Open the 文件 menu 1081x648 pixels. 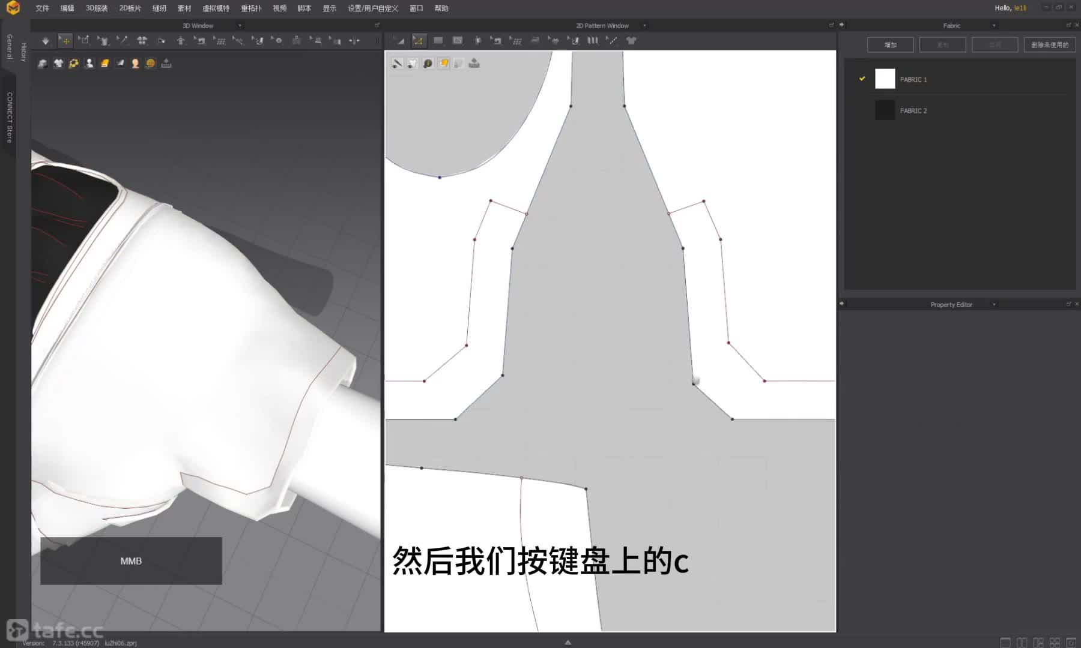coord(42,8)
